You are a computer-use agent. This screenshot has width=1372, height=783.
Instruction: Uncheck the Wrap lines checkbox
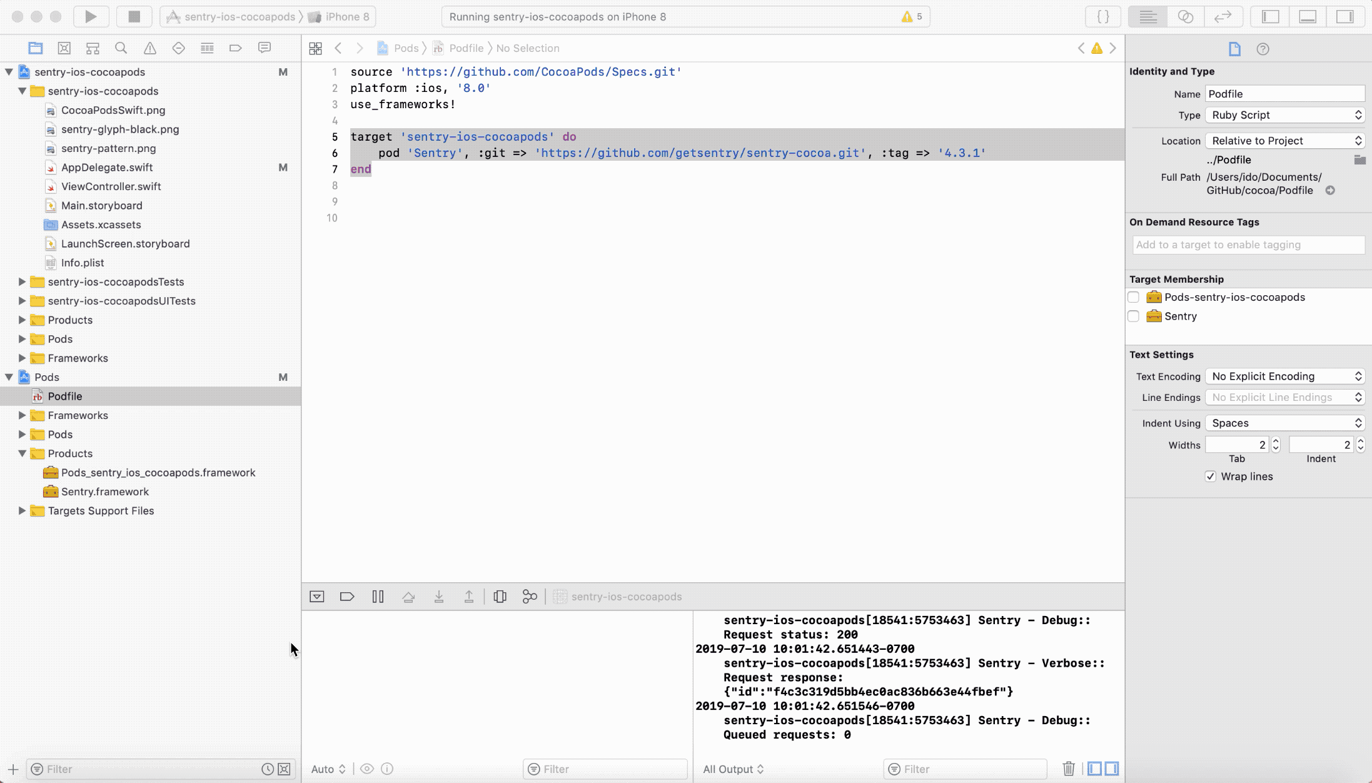pos(1211,477)
